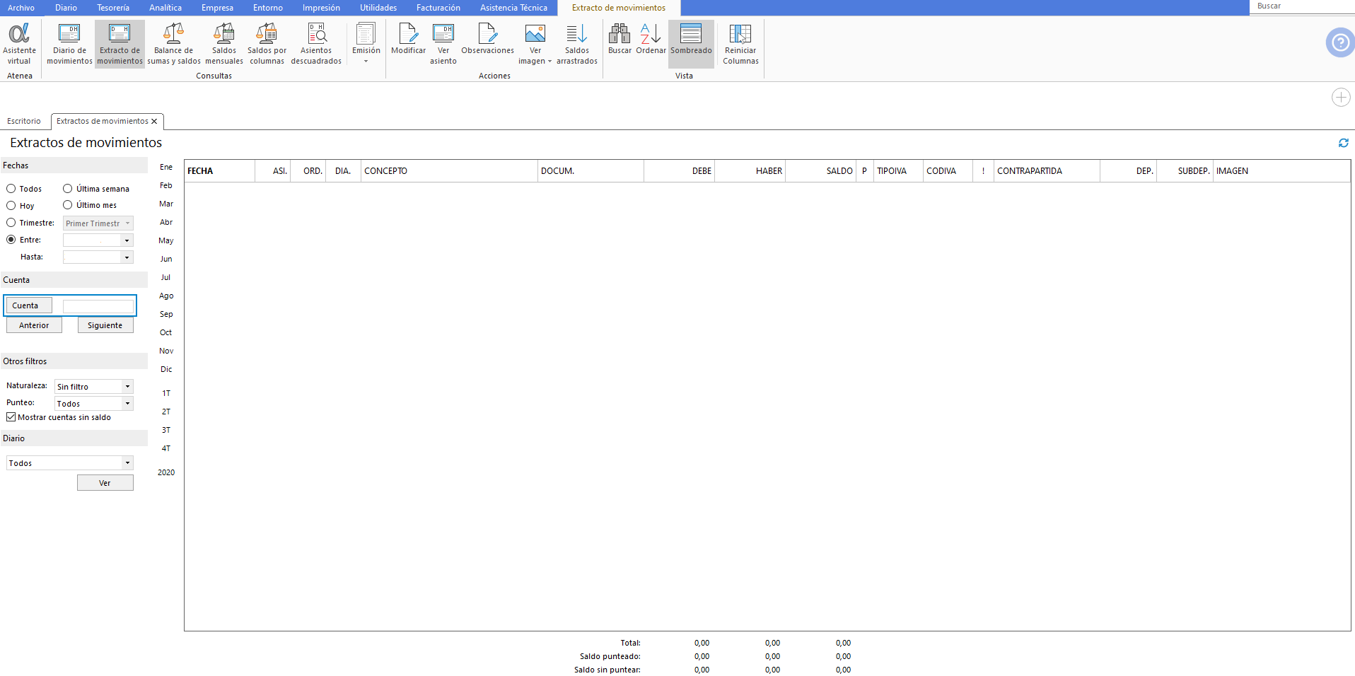1355x676 pixels.
Task: Open Diario de movimientos
Action: pyautogui.click(x=69, y=44)
